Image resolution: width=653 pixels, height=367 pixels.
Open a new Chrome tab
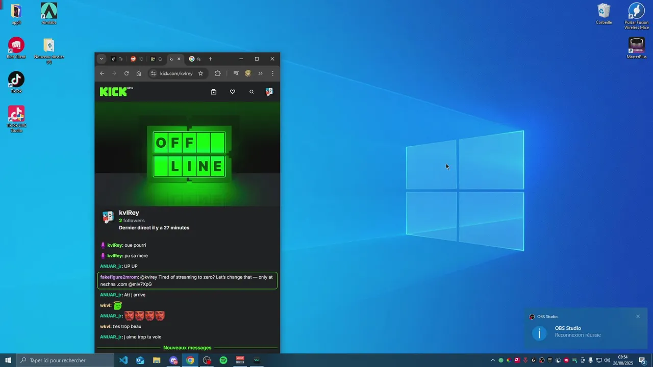point(210,59)
